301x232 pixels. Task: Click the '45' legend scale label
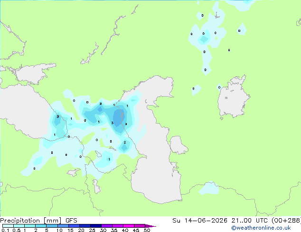(136, 230)
